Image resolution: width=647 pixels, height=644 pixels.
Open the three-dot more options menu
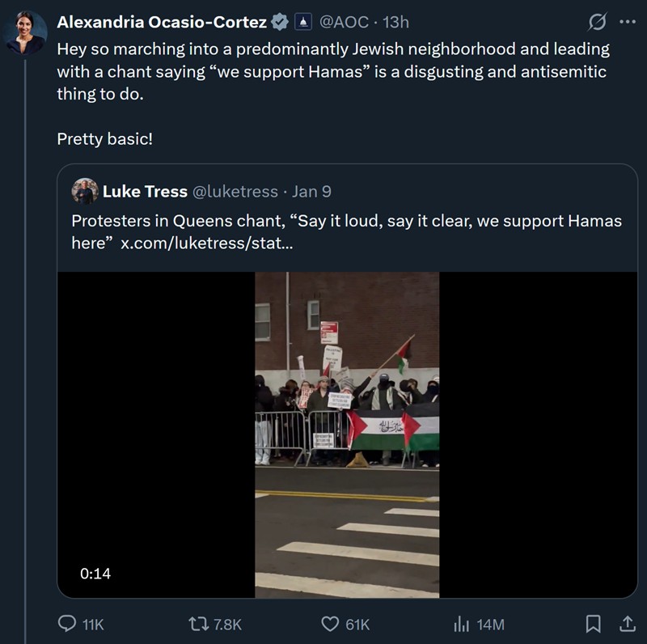pyautogui.click(x=627, y=22)
